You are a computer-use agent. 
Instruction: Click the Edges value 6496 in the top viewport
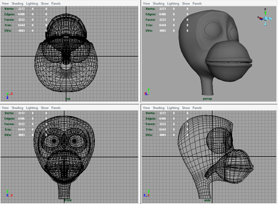[x=22, y=14]
